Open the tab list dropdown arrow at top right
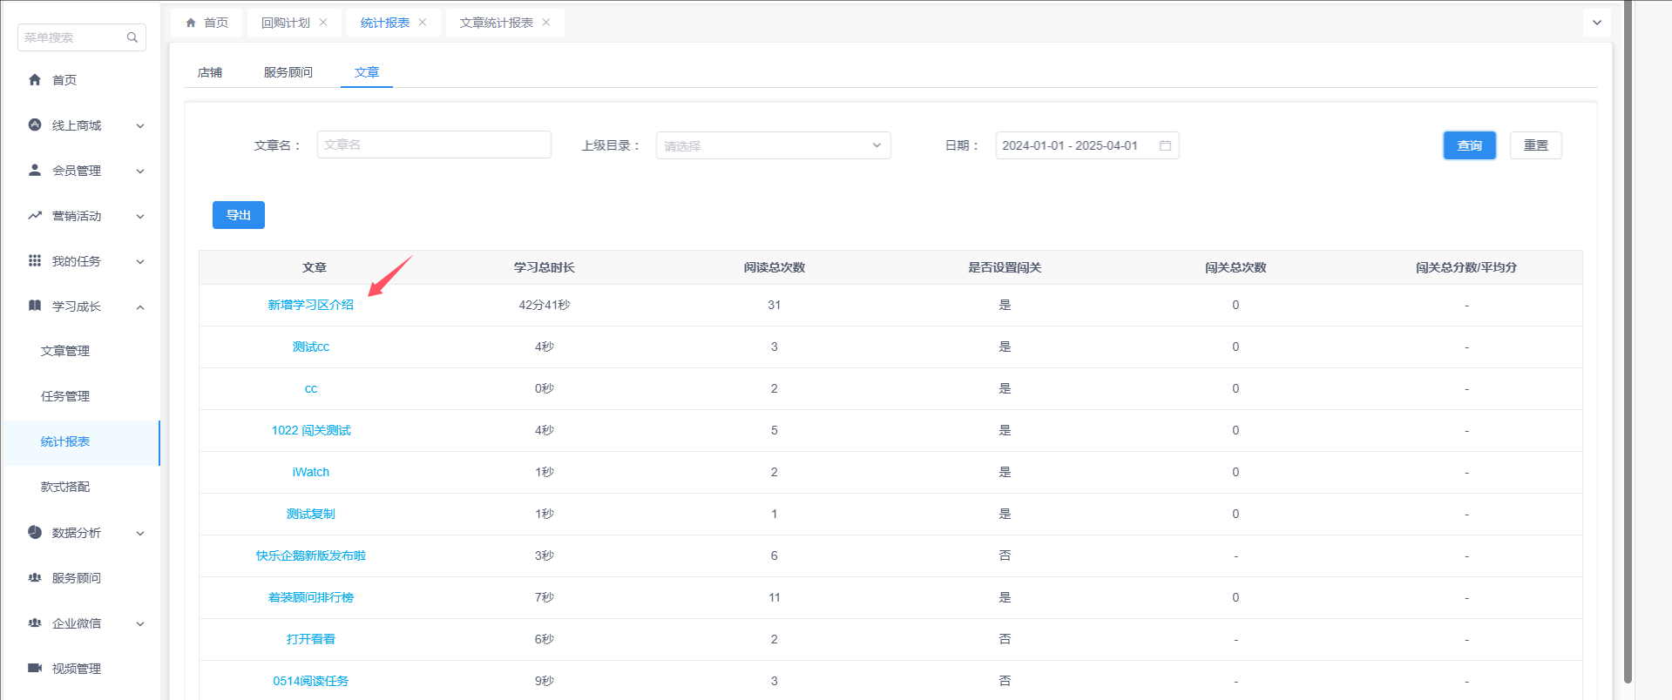Viewport: 1672px width, 700px height. (1596, 23)
